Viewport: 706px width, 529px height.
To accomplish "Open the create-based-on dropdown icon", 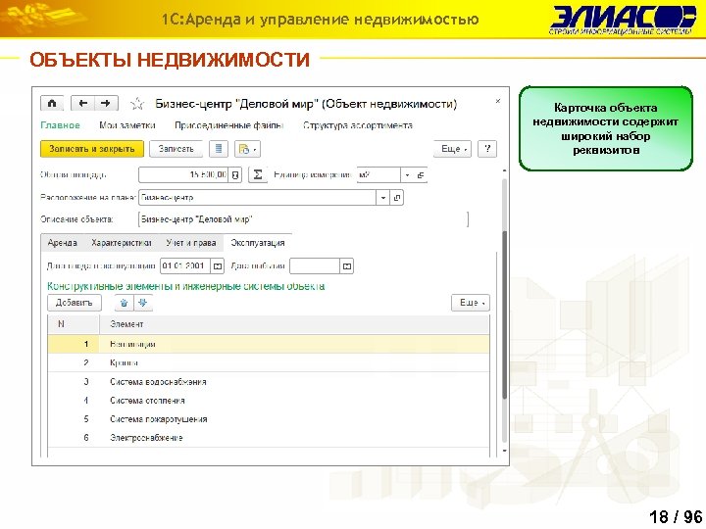I will (x=247, y=149).
